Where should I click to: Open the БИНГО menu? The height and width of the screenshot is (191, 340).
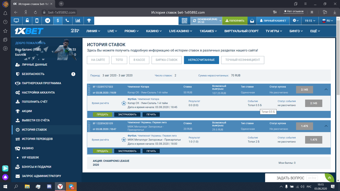coord(296,31)
